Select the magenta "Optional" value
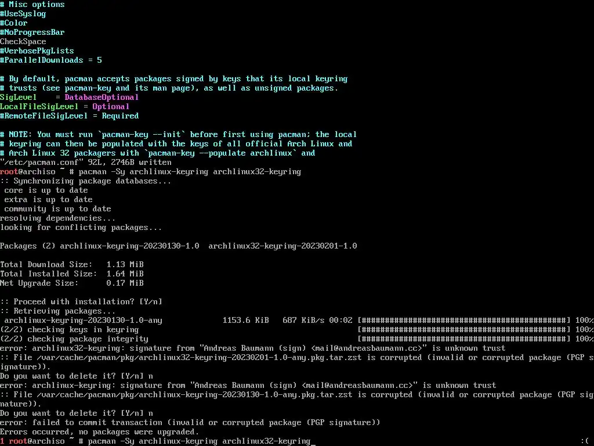 [x=111, y=107]
